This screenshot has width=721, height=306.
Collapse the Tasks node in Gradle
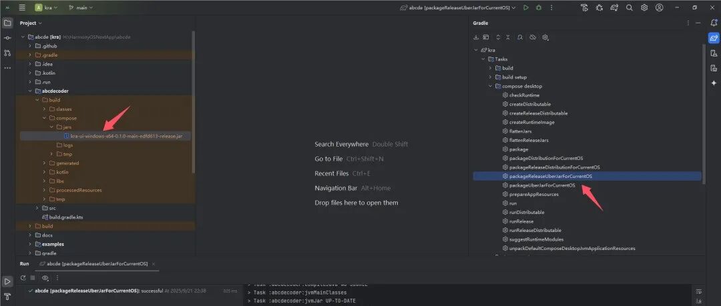(x=483, y=59)
